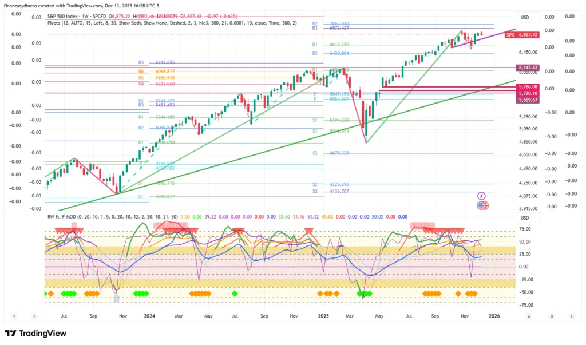Click the 2025 label on the time axis
This screenshot has height=345, width=586.
tap(323, 316)
